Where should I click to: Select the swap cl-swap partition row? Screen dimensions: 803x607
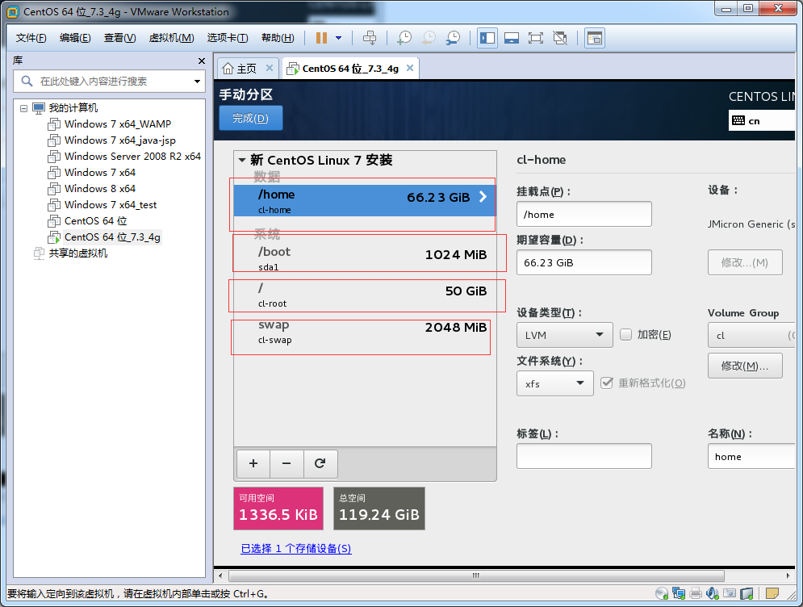pyautogui.click(x=365, y=332)
